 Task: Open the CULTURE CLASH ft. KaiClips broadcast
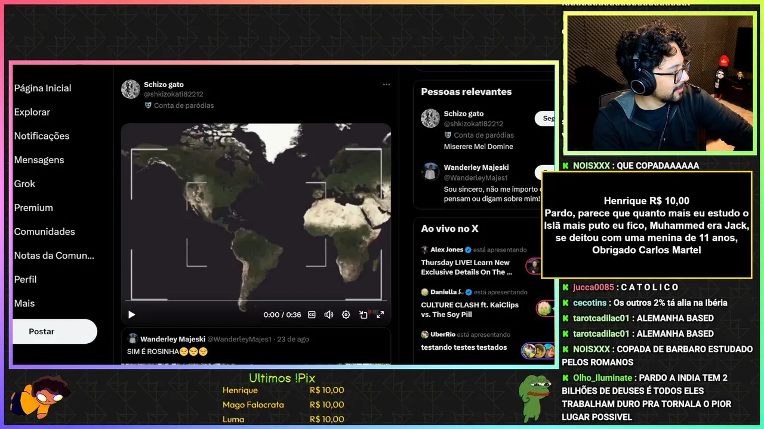pyautogui.click(x=470, y=309)
